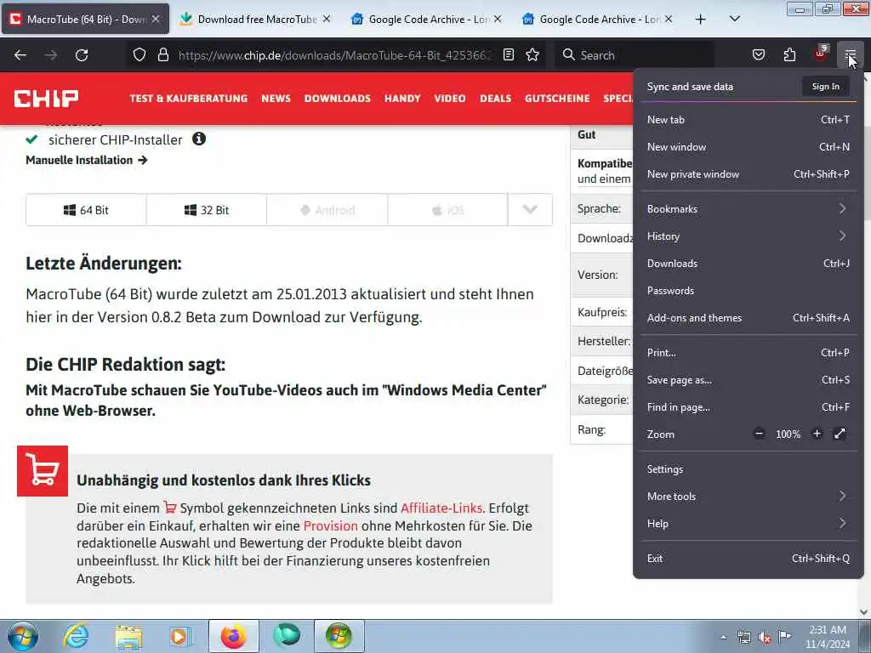Open the Provision link
Image resolution: width=871 pixels, height=653 pixels.
331,525
